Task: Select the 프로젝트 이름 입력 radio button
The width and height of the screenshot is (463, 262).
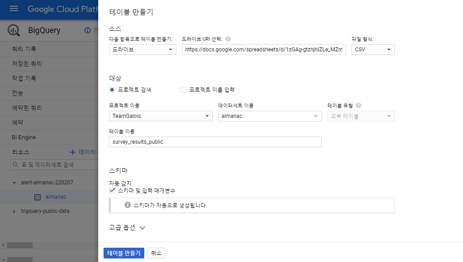Action: coord(184,90)
